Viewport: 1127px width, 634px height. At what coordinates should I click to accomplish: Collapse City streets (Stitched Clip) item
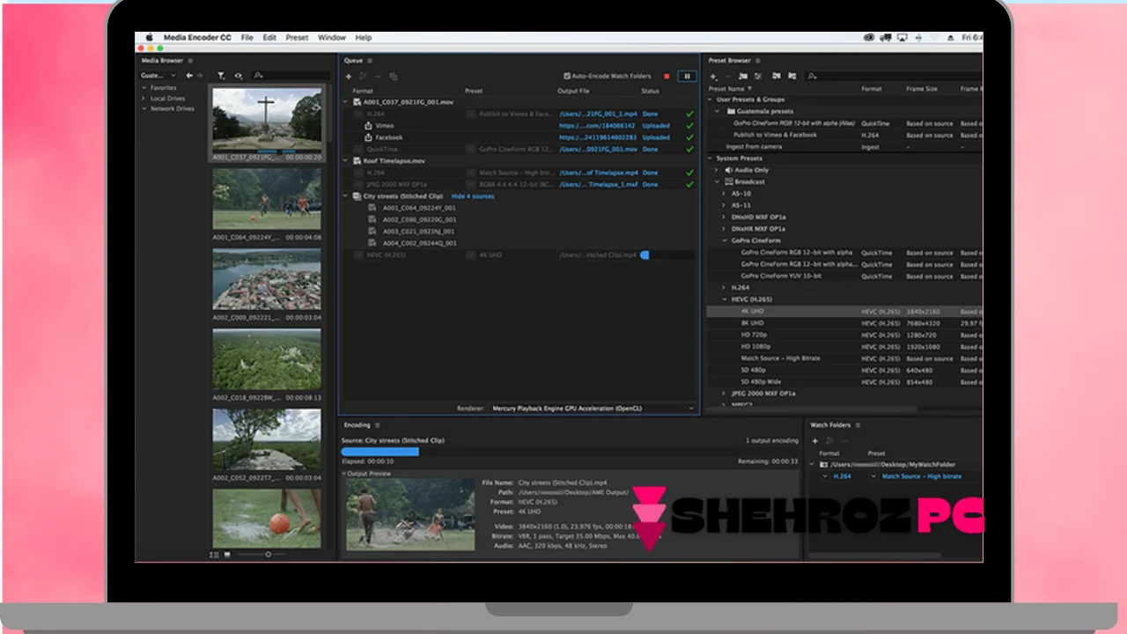(346, 196)
